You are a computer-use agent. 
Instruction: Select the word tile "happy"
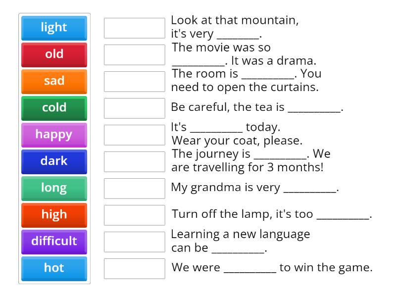click(x=53, y=135)
